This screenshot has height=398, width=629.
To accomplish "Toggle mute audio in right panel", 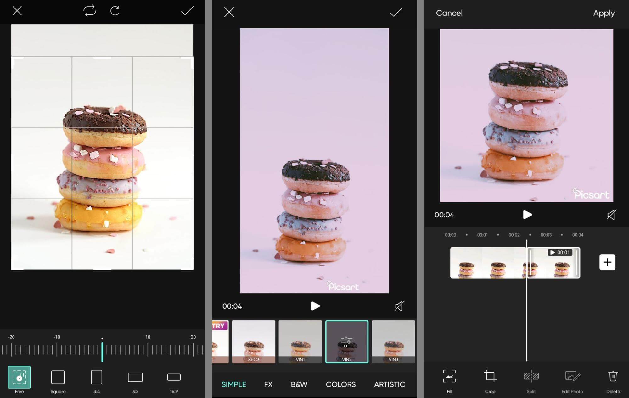I will 611,215.
